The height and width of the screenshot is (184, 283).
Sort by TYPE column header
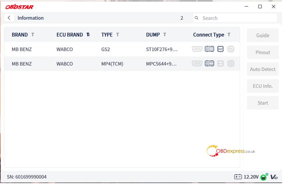(107, 35)
